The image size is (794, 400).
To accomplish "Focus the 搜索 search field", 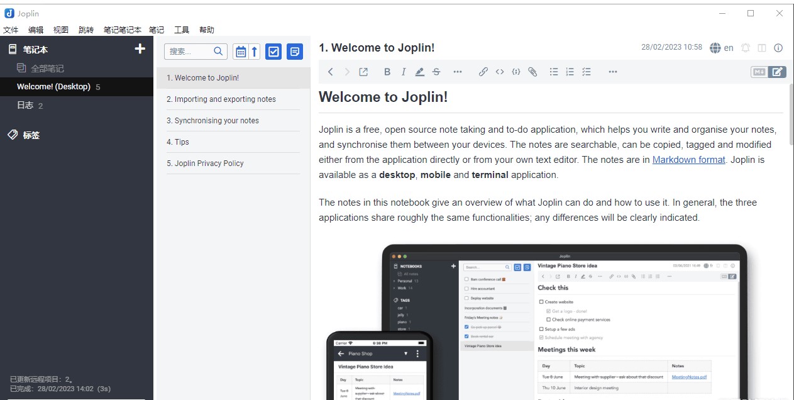I will 196,52.
